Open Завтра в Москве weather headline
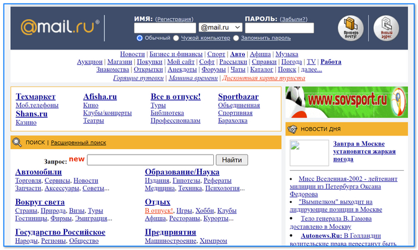Screen dimensions: 418x250 tap(364, 152)
